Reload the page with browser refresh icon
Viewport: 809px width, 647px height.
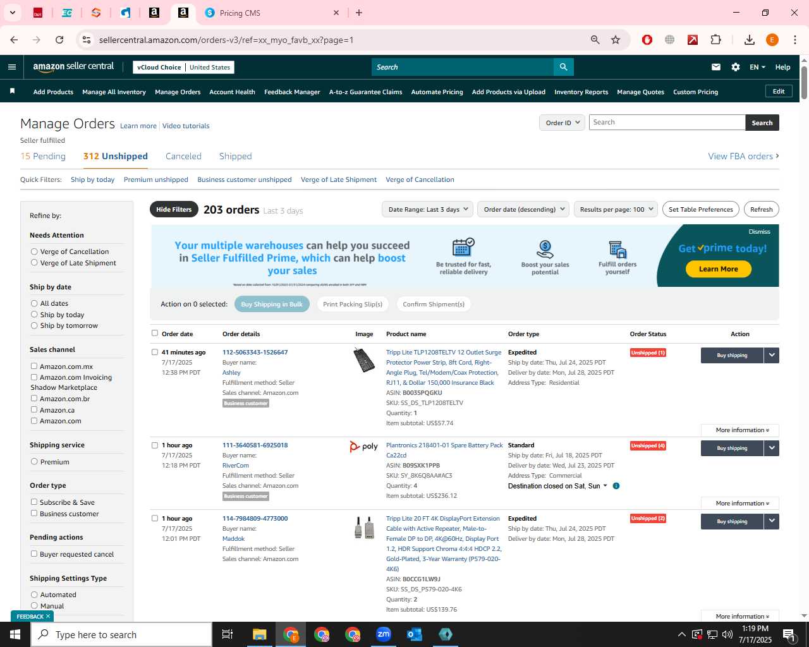[x=59, y=40]
